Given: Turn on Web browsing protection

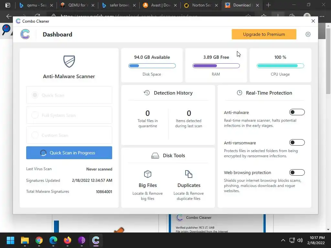Looking at the screenshot, I should (297, 172).
